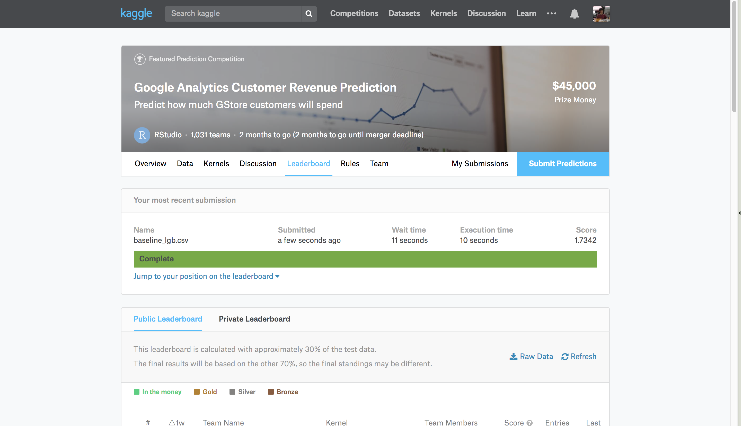Click the green In the money swatch

(136, 392)
